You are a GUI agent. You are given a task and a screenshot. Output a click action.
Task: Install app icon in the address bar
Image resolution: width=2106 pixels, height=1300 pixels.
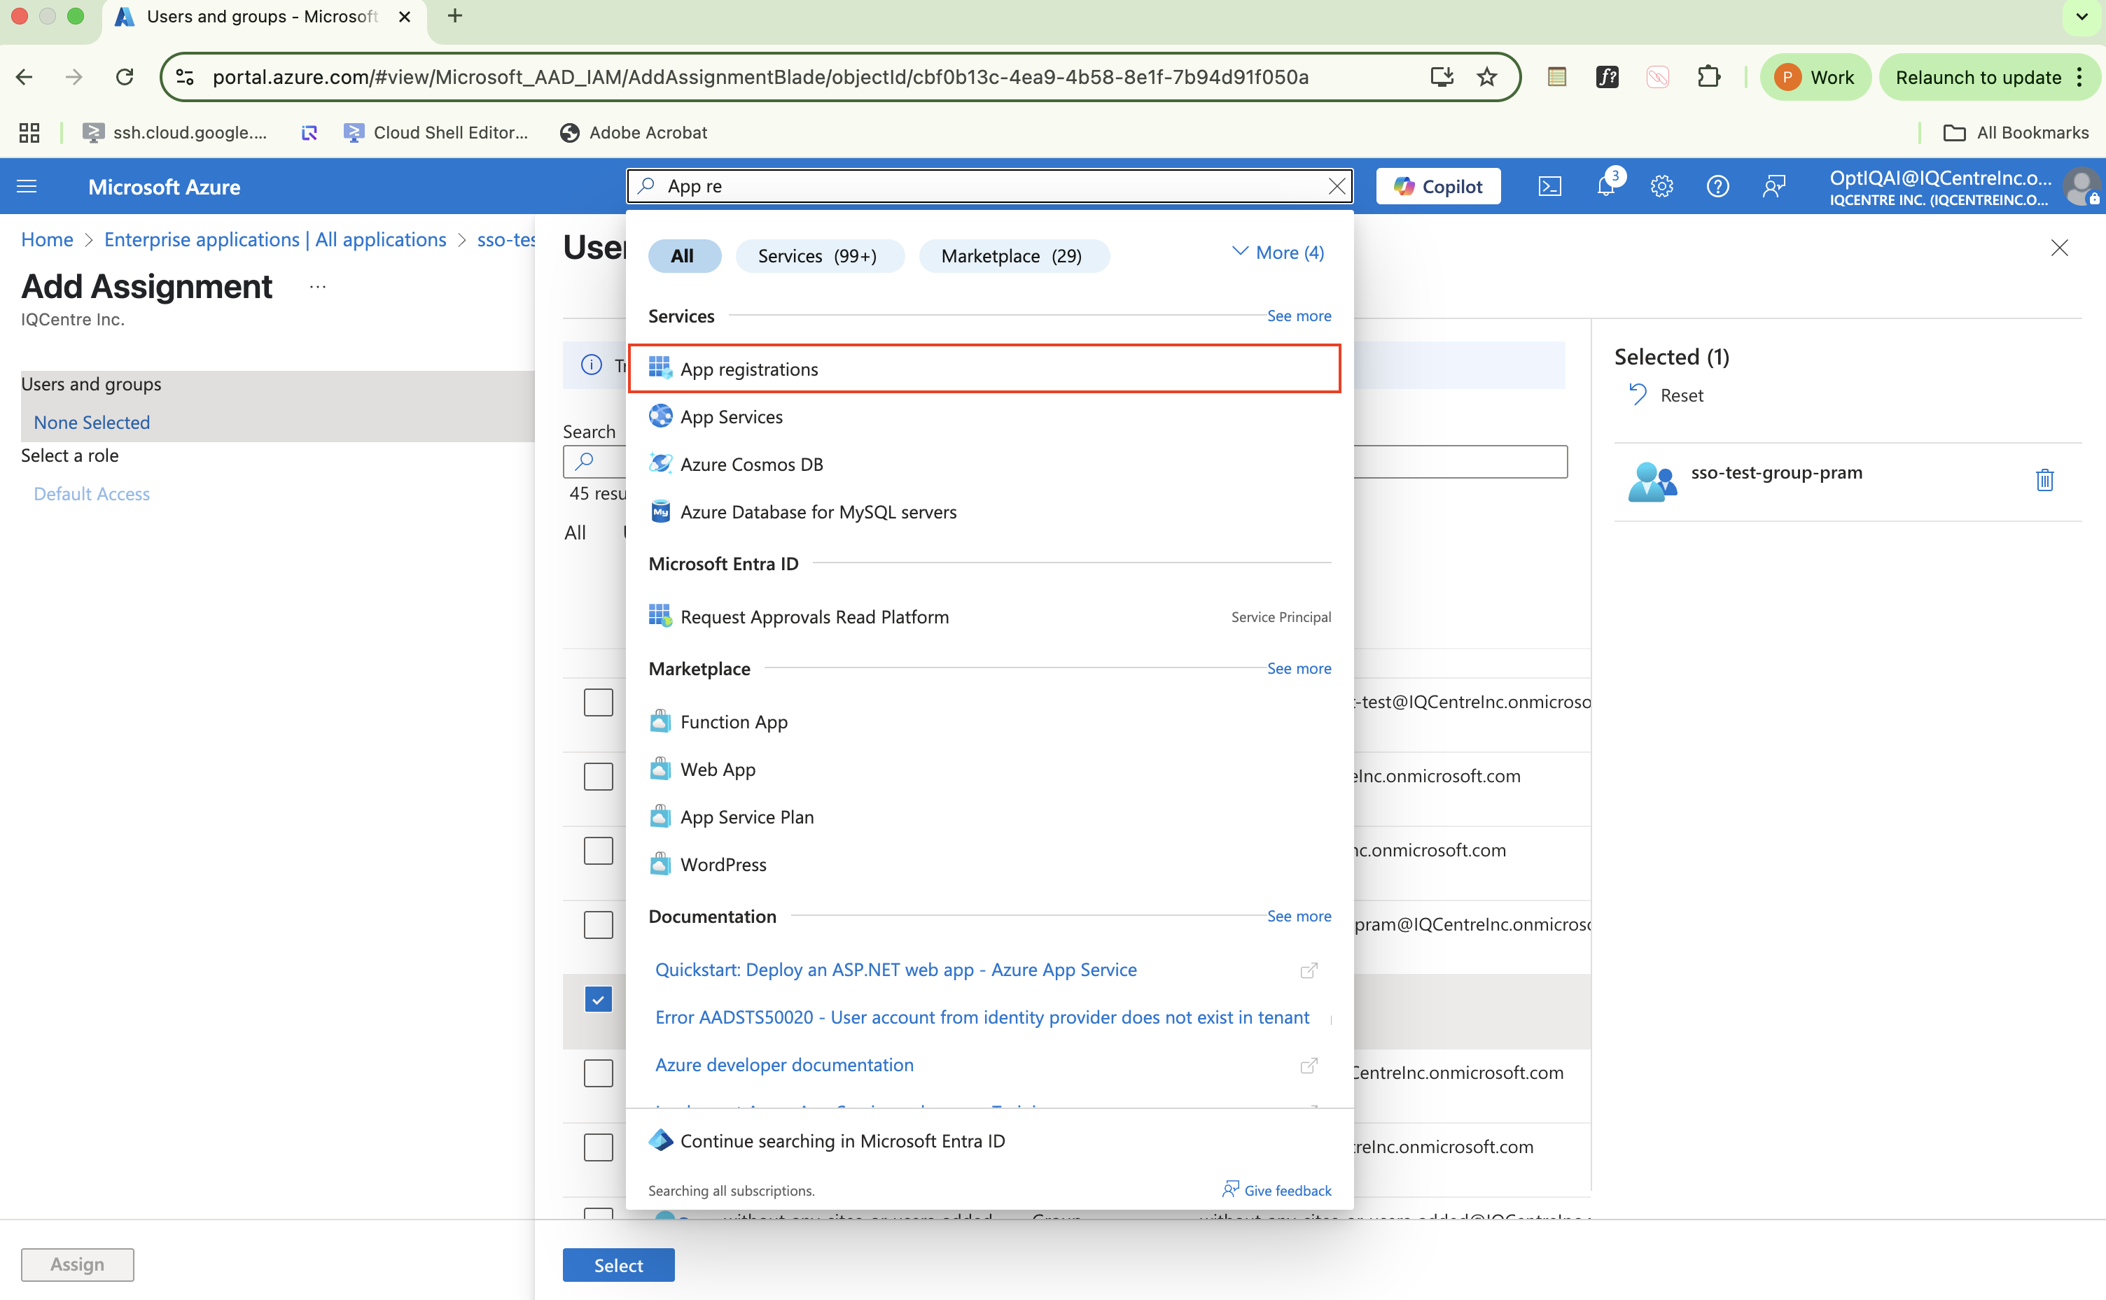(1441, 78)
